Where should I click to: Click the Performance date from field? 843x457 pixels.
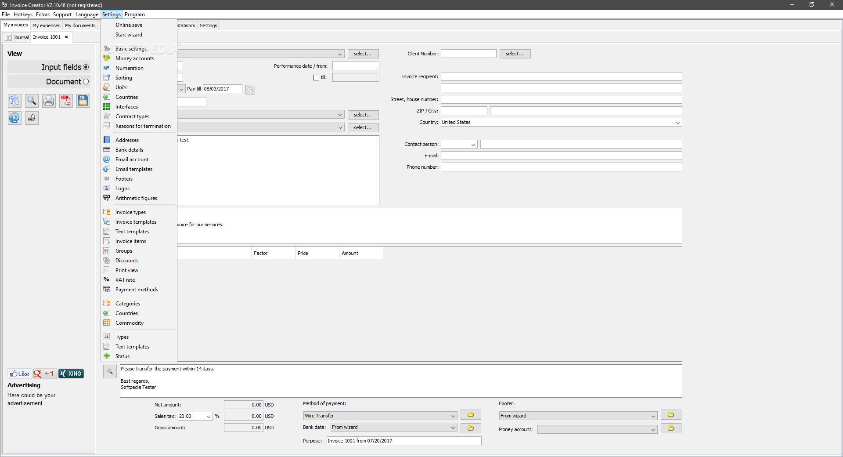tap(356, 66)
